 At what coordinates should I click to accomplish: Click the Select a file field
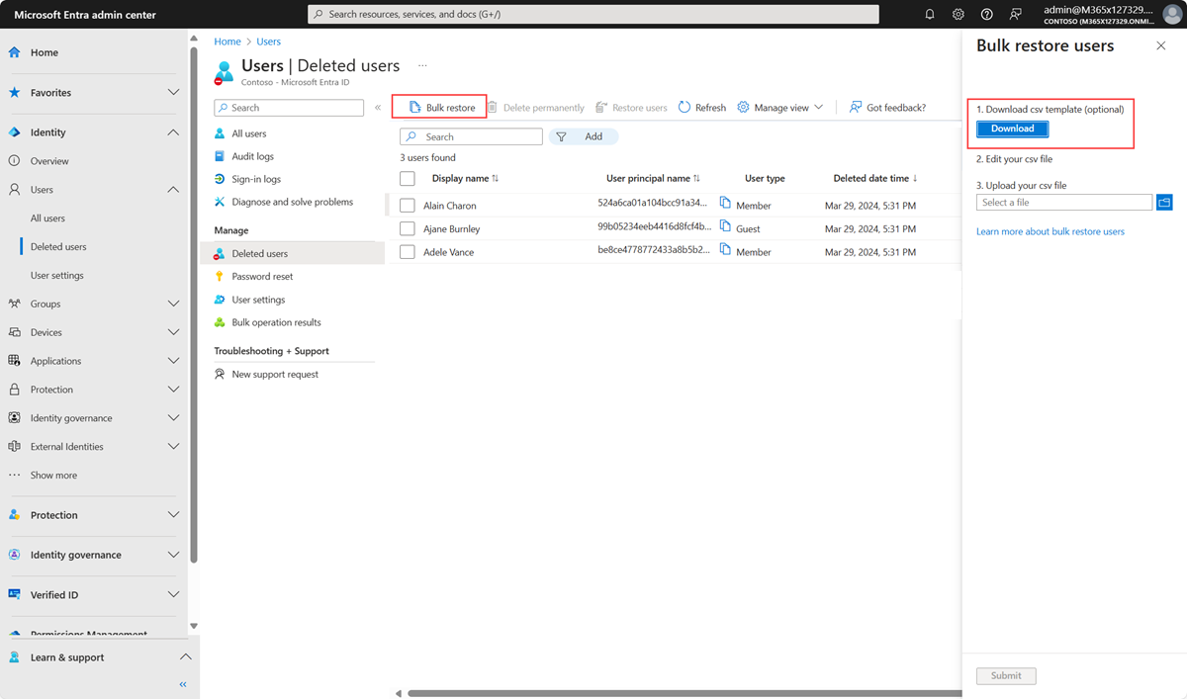tap(1064, 202)
